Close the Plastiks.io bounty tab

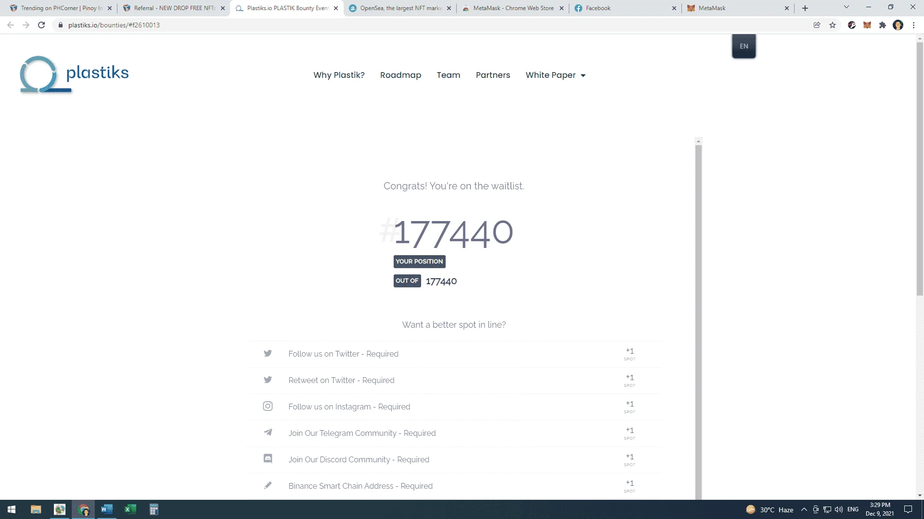click(336, 8)
